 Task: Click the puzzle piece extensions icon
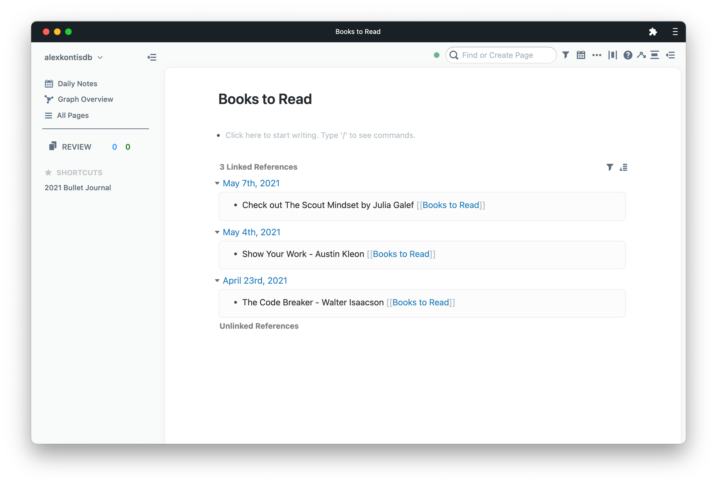pos(653,32)
